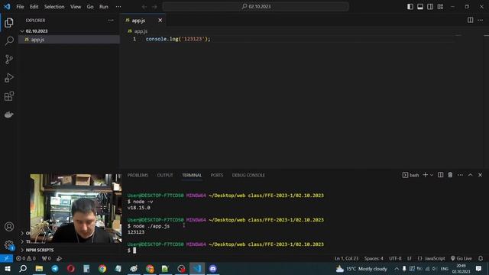Open terminal panel more actions
Image resolution: width=489 pixels, height=275 pixels.
[460, 175]
